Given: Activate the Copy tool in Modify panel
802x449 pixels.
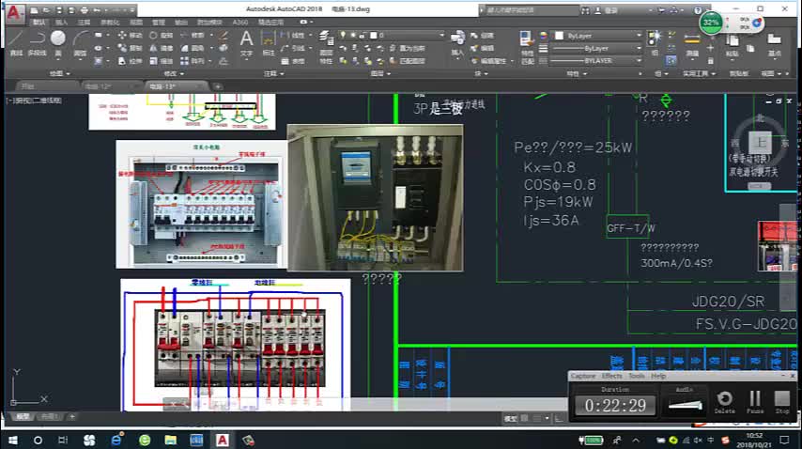Looking at the screenshot, I should pyautogui.click(x=130, y=48).
